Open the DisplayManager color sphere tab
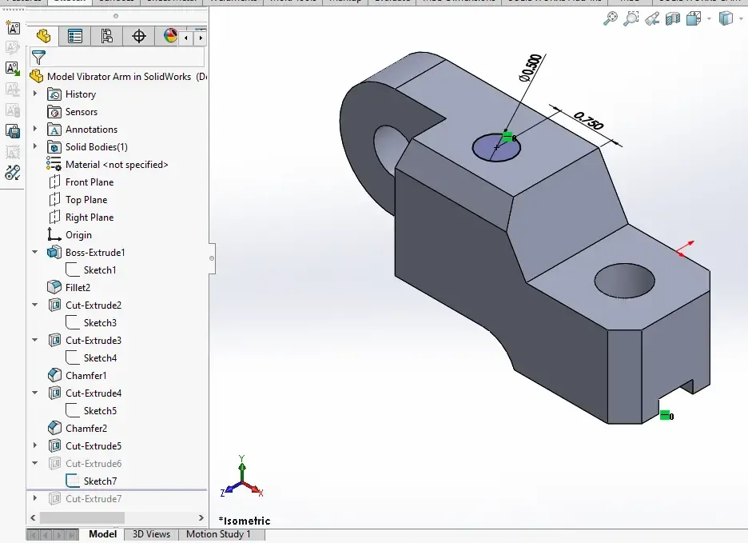The height and width of the screenshot is (543, 748). coord(170,36)
